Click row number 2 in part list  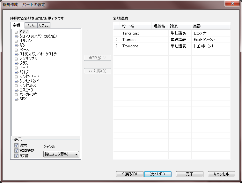coord(117,40)
